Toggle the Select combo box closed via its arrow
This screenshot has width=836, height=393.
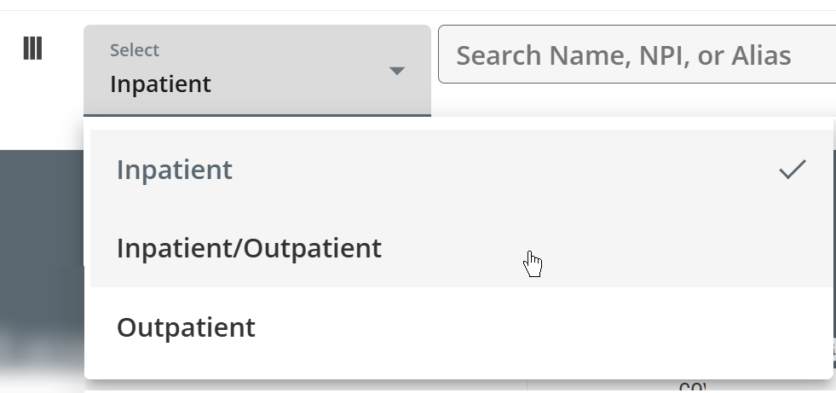coord(396,71)
